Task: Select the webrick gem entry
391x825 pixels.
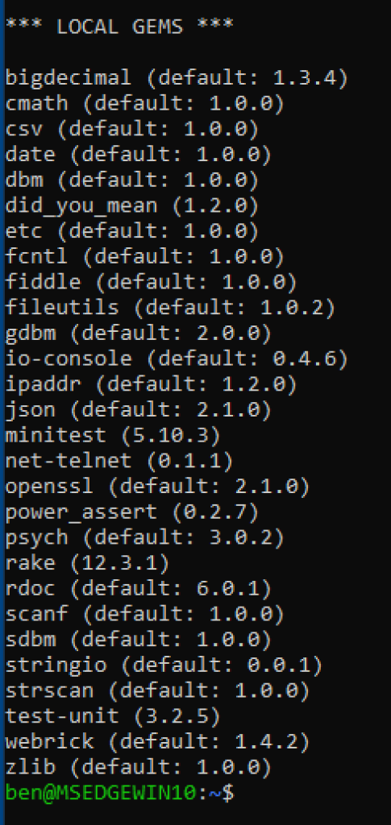Action: 157,742
